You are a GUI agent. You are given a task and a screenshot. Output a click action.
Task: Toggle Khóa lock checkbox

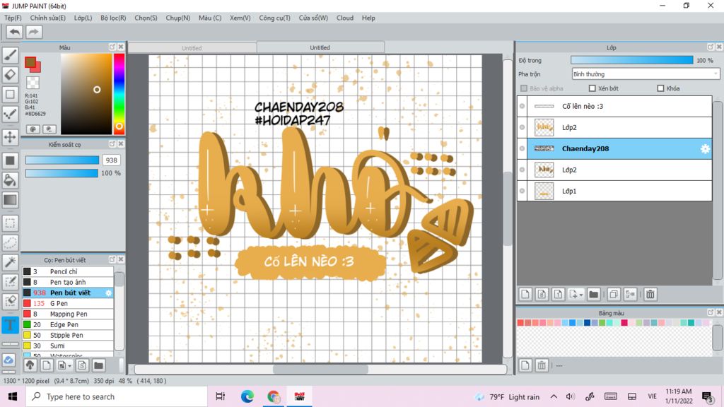click(x=660, y=88)
